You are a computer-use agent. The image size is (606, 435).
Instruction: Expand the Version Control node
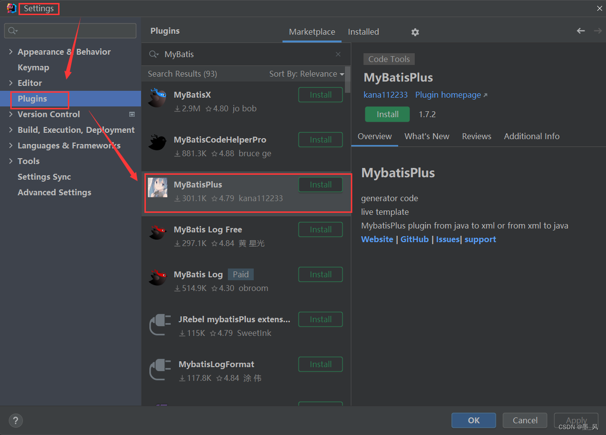(11, 114)
